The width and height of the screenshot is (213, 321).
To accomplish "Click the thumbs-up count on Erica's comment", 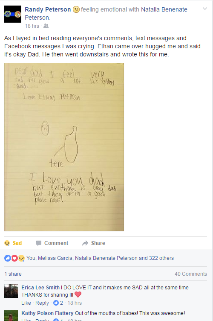I will point(58,303).
